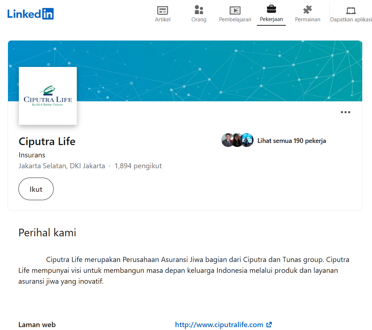Screen dimensions: 372x330
Task: Click the 1,894 pengikut follower count
Action: coord(138,166)
